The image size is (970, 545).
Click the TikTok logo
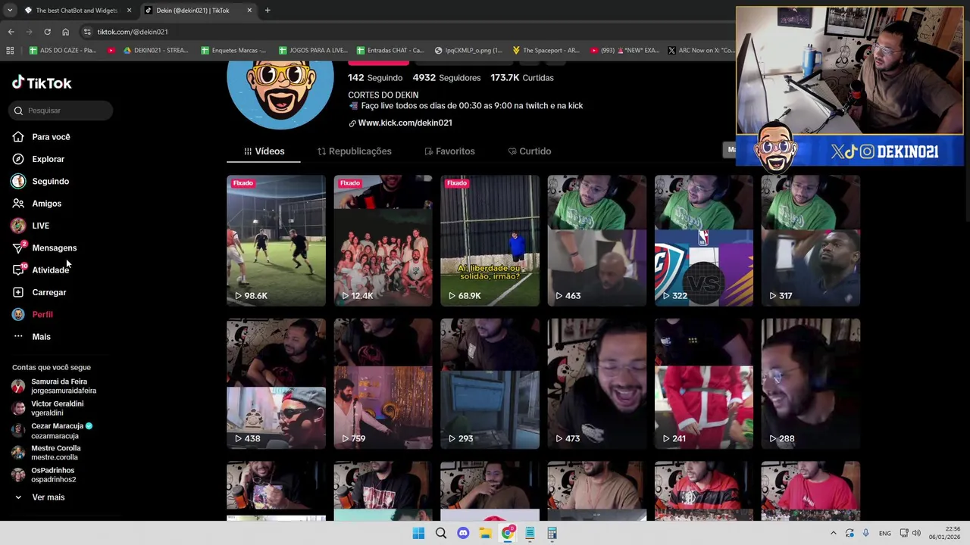(42, 83)
